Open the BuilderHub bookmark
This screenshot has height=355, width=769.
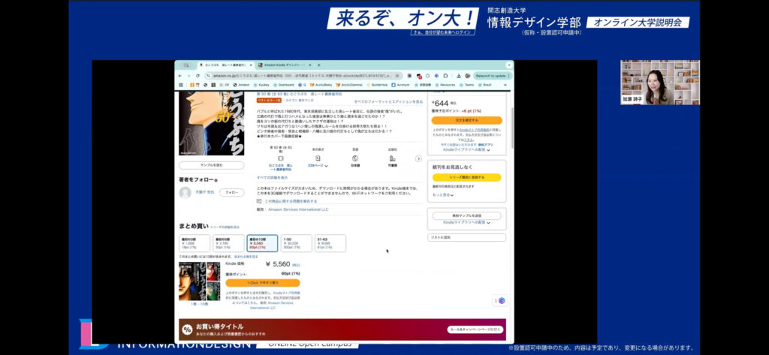[378, 85]
